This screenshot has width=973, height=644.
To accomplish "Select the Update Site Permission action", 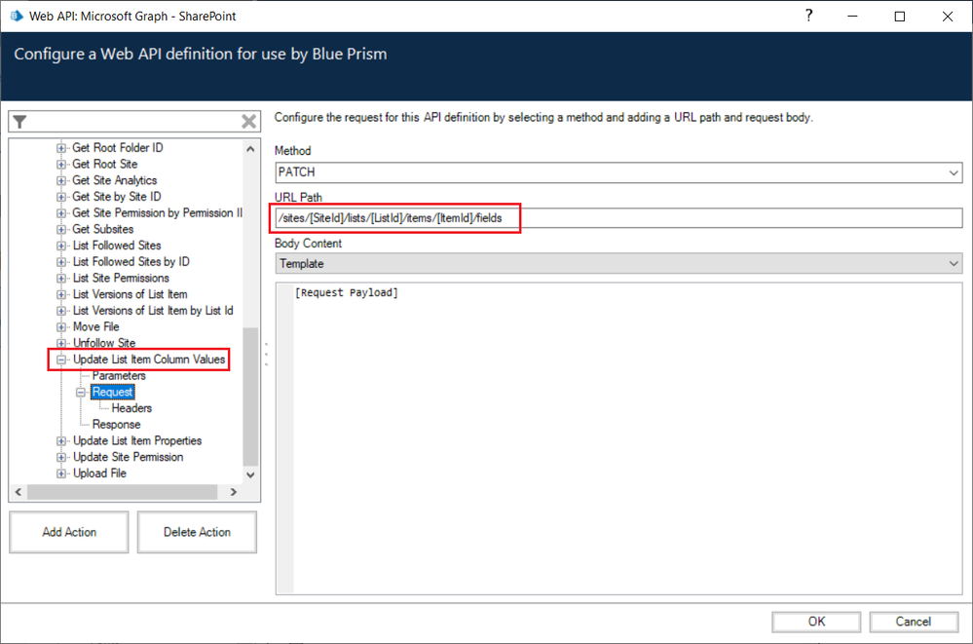I will click(128, 457).
